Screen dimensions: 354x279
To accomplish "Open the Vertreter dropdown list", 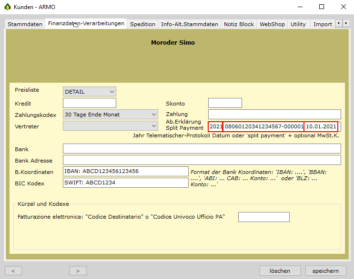I will click(110, 125).
